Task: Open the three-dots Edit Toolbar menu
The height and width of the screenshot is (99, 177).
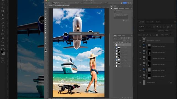Action: click(2, 46)
